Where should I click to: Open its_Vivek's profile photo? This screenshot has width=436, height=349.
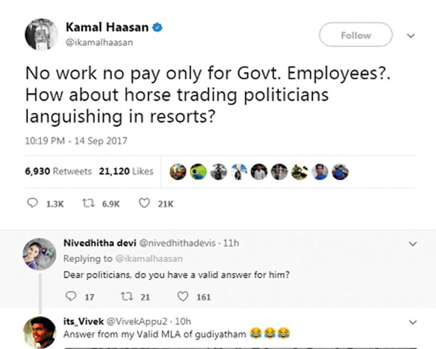click(39, 332)
